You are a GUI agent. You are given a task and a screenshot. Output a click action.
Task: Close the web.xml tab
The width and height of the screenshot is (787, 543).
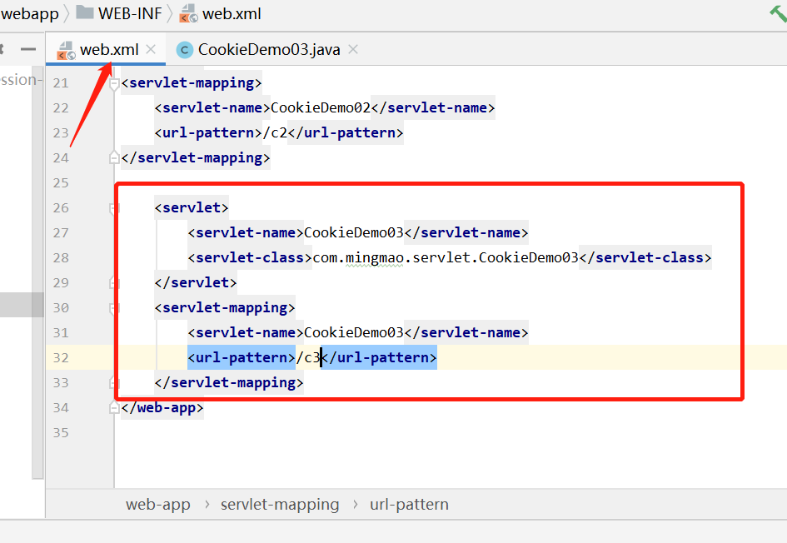(151, 49)
